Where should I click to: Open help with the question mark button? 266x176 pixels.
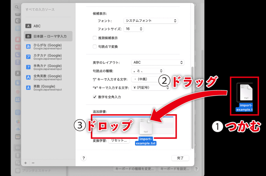tap(83, 158)
